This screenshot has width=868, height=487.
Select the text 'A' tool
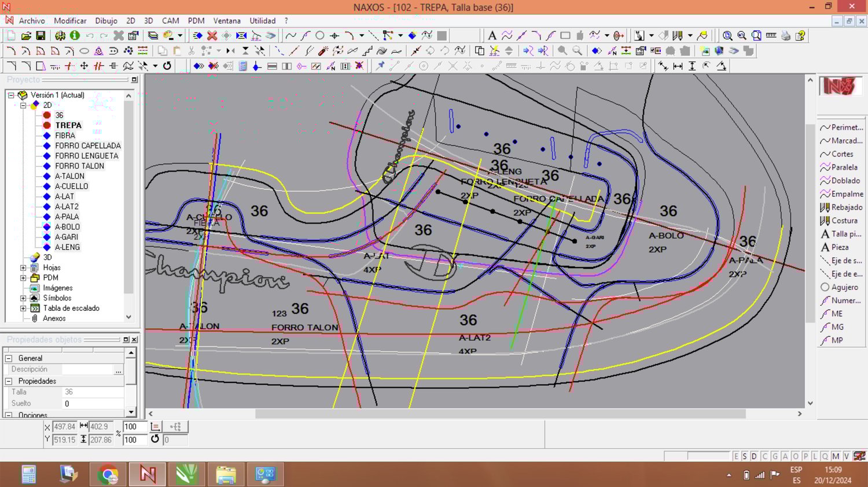click(x=492, y=36)
